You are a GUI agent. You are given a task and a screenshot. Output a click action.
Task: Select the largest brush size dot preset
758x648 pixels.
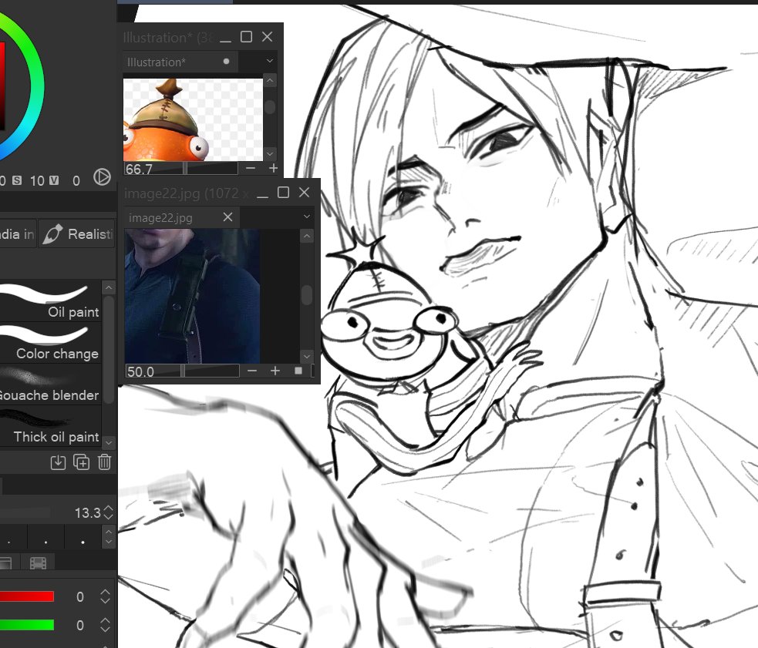83,542
